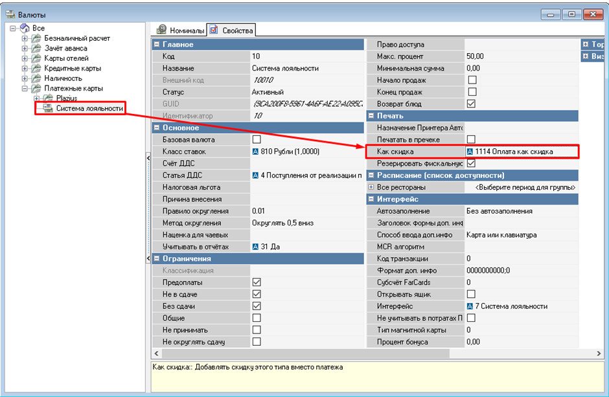609x397 pixels.
Task: Click the Все root node globe icon
Action: coord(25,28)
